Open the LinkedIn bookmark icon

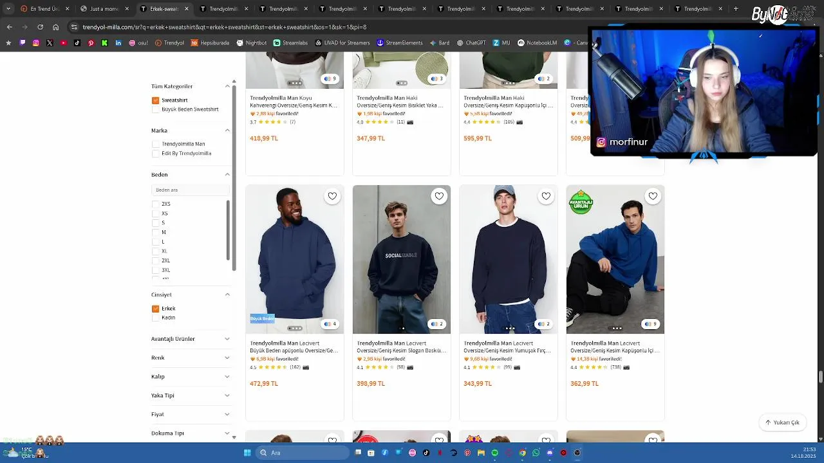(118, 43)
